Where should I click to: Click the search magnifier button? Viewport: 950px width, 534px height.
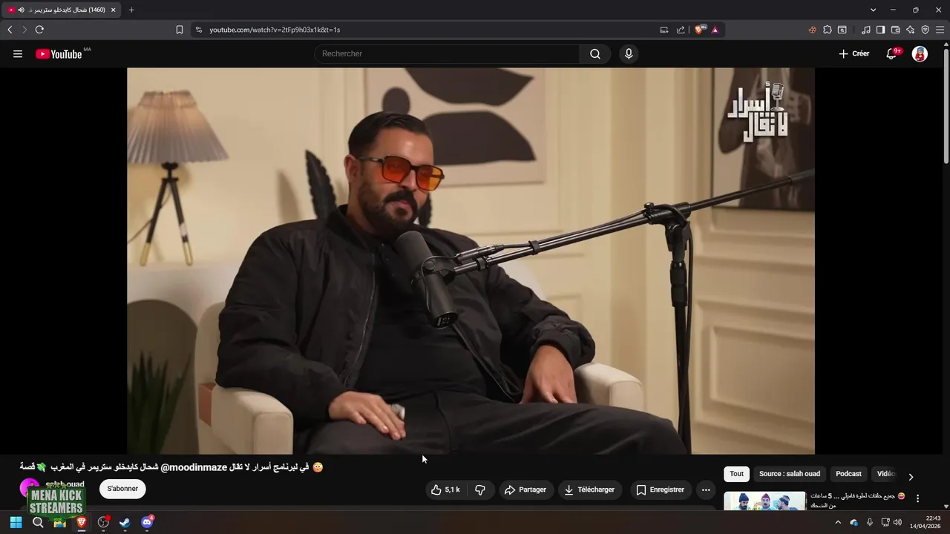click(595, 53)
